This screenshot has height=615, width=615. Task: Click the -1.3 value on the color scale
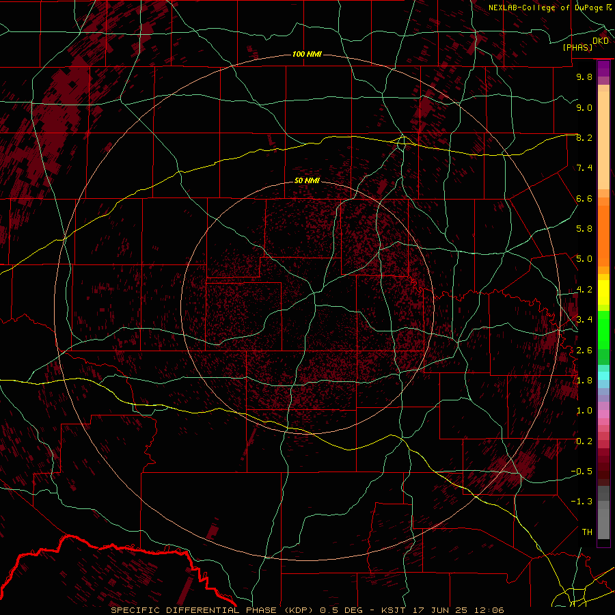(582, 502)
